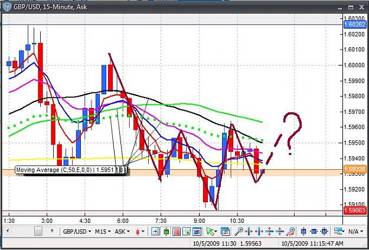
Task: Maximize the chart window
Action: pos(351,8)
